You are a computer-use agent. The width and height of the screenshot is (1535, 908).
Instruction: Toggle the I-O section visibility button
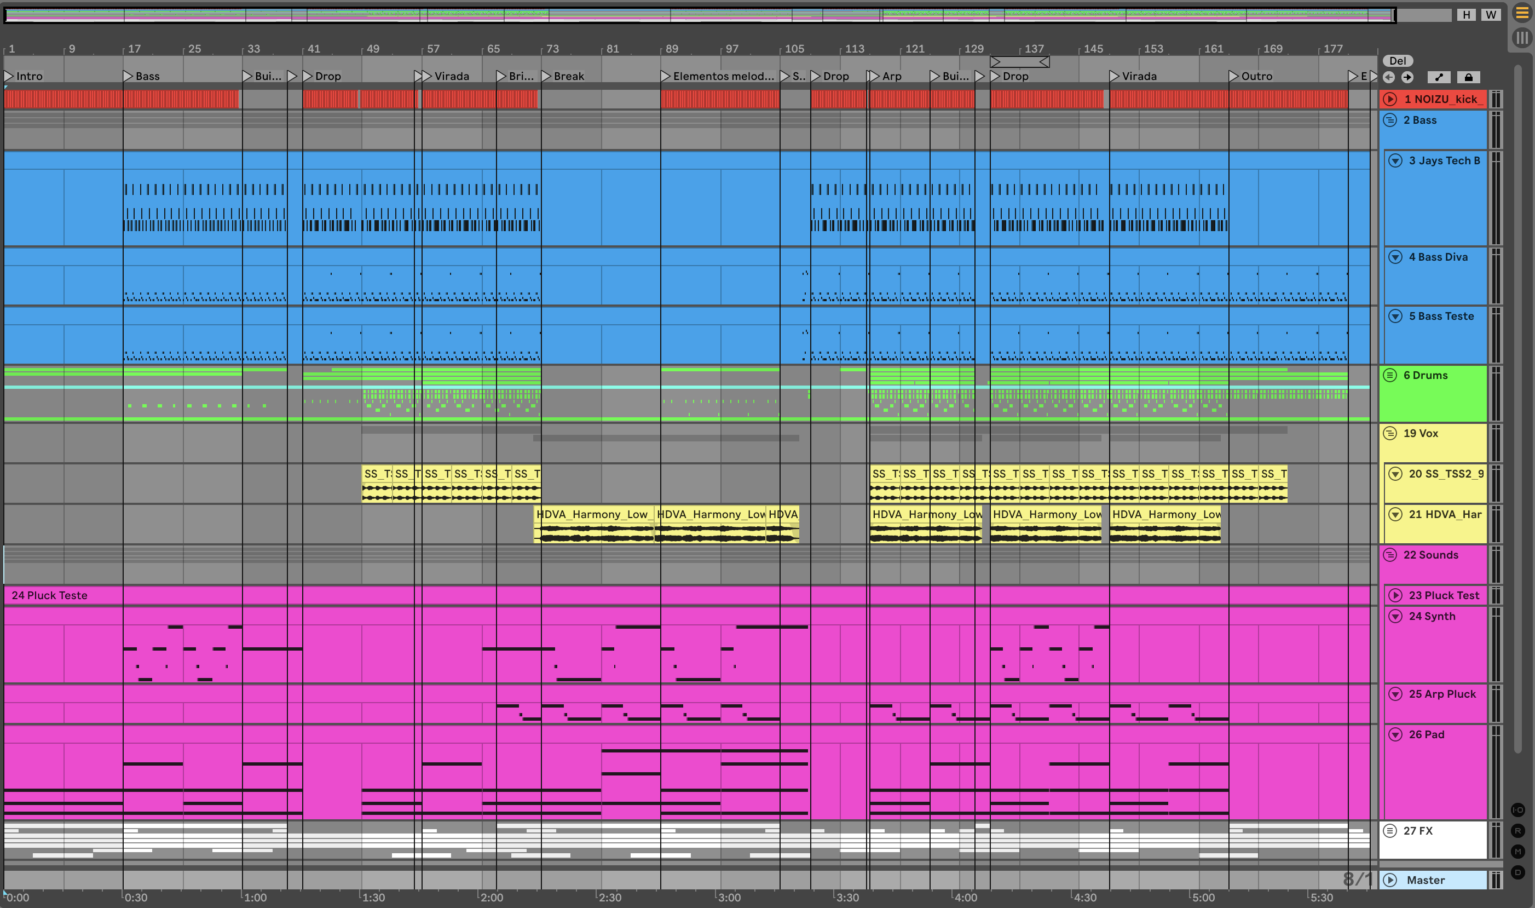[1518, 809]
